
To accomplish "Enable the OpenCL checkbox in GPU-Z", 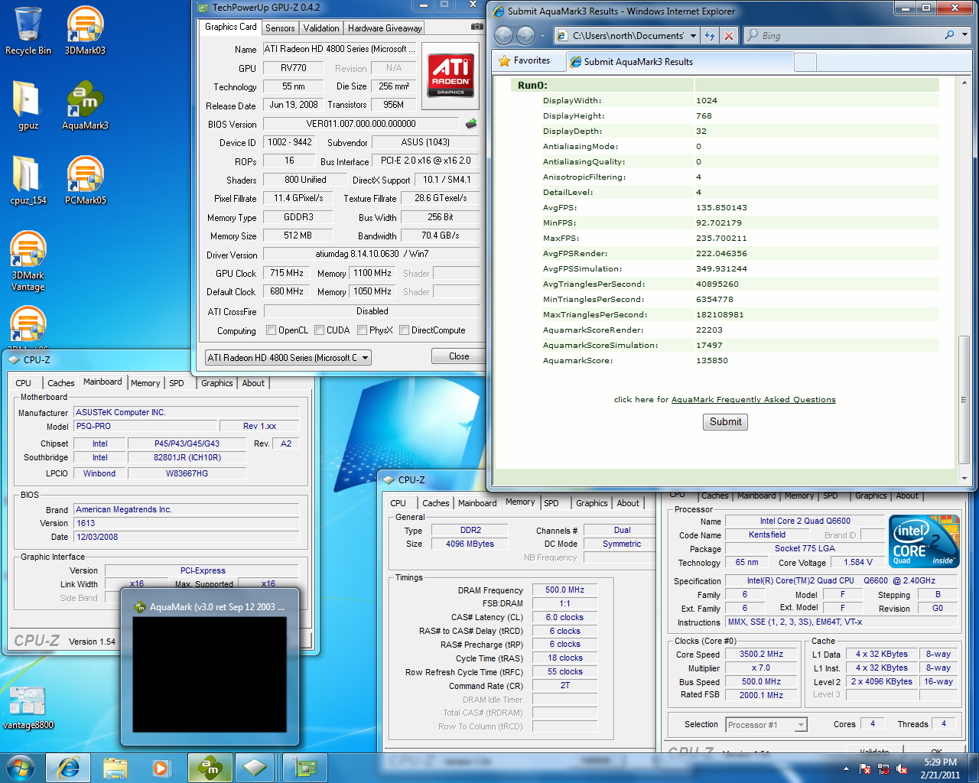I will click(271, 330).
